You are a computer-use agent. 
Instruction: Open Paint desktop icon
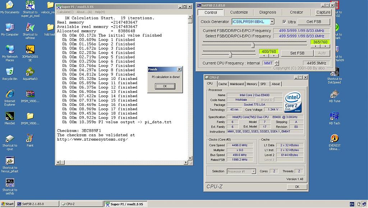pos(30,140)
